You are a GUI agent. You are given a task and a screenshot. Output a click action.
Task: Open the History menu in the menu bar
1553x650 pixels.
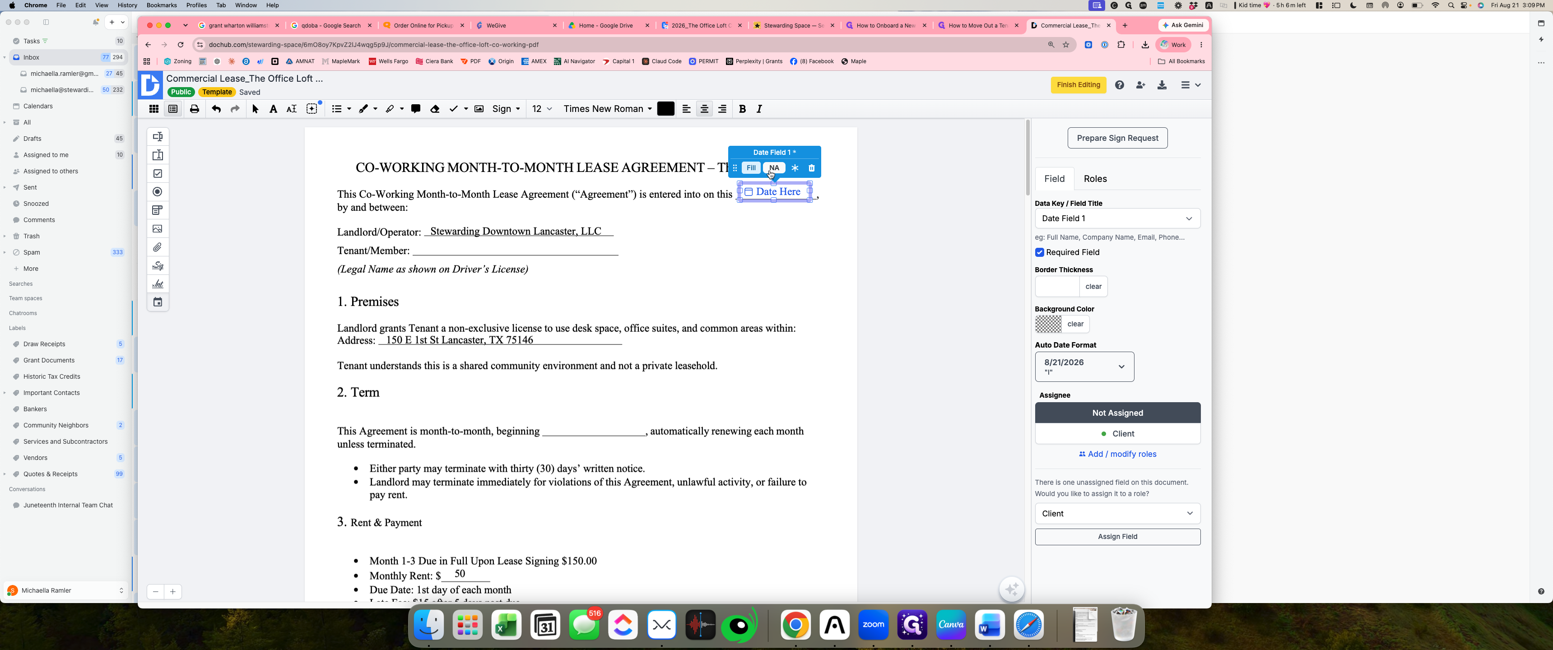(x=126, y=5)
